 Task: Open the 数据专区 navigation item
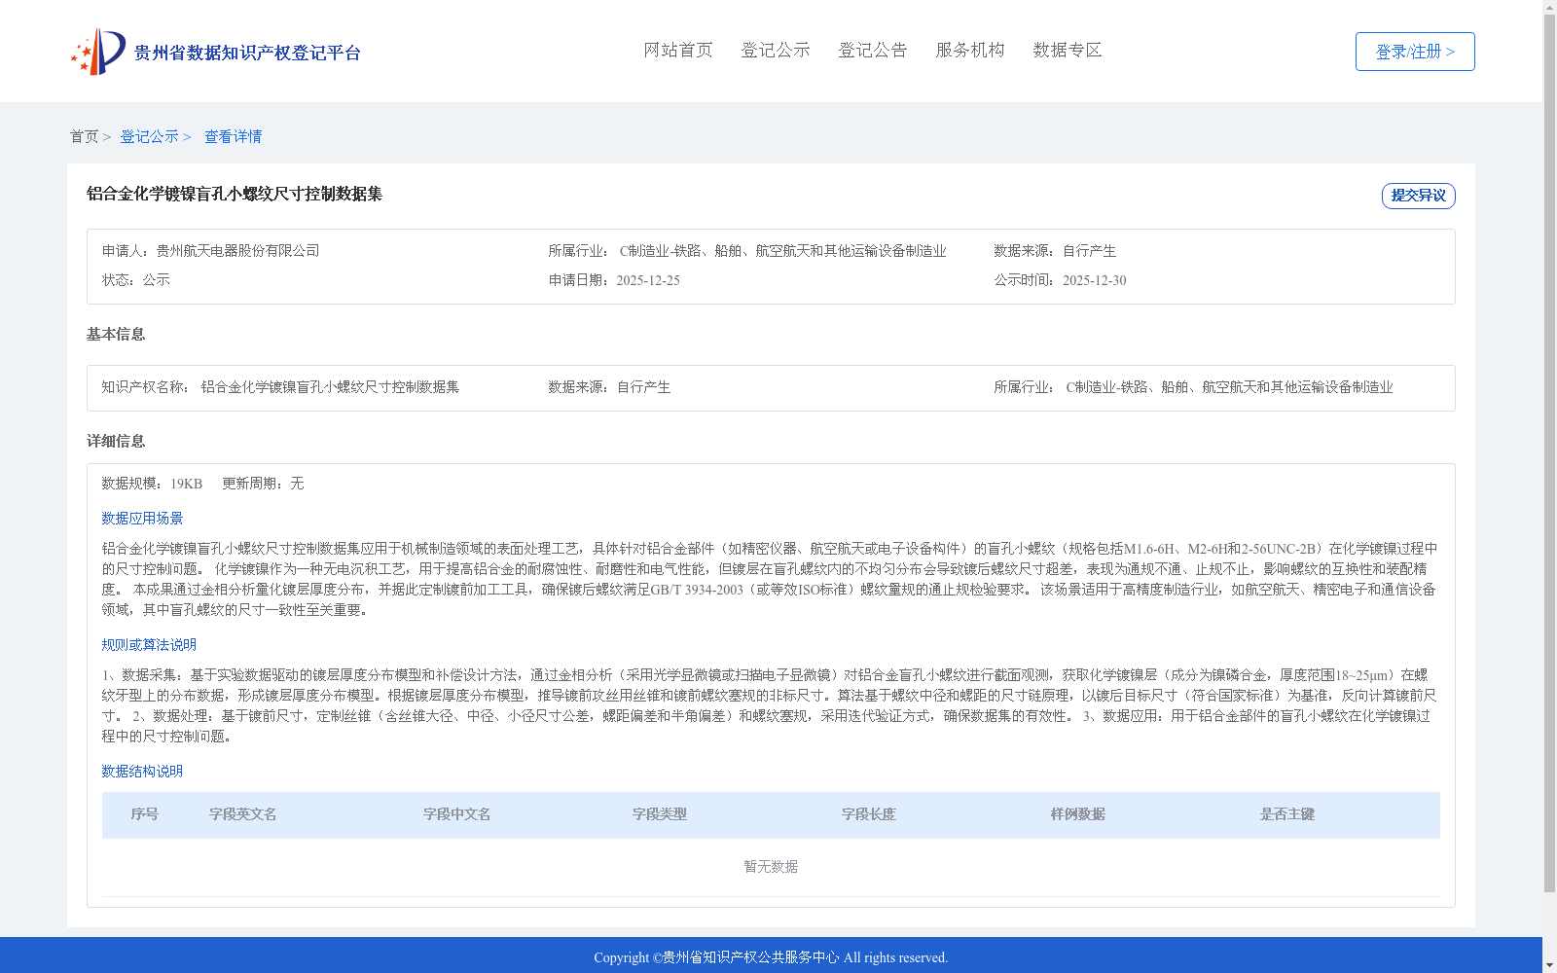click(1068, 50)
